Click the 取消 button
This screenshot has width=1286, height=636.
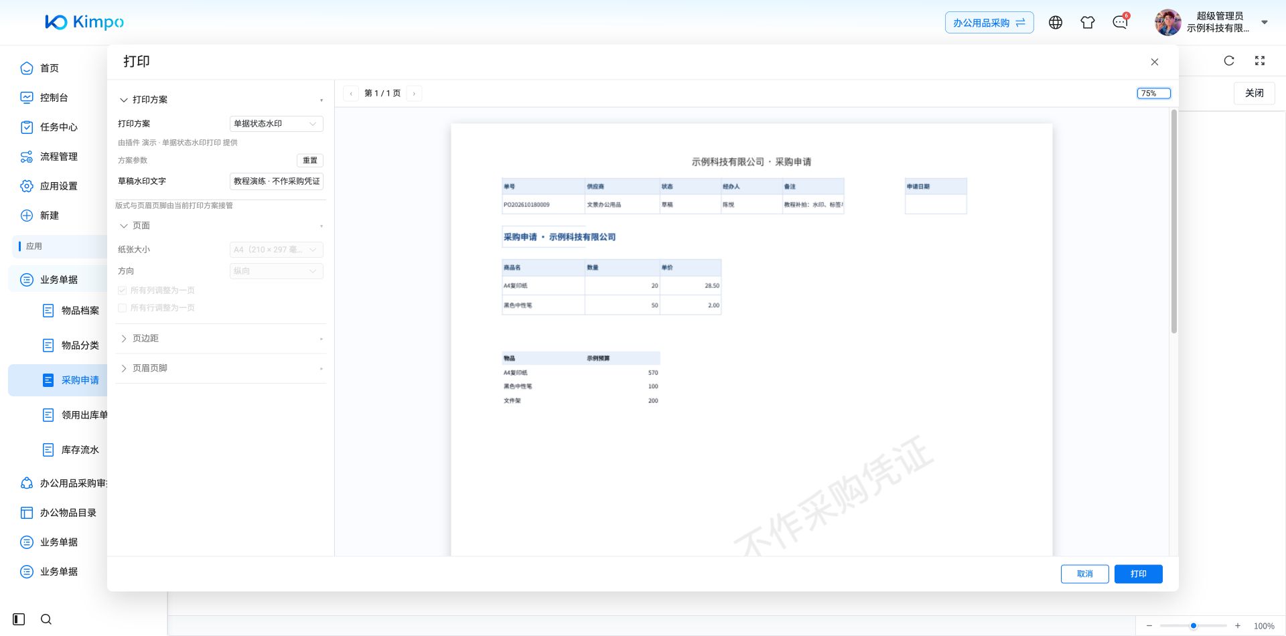1085,574
